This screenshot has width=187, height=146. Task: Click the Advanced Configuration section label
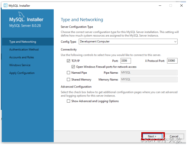pyautogui.click(x=76, y=86)
